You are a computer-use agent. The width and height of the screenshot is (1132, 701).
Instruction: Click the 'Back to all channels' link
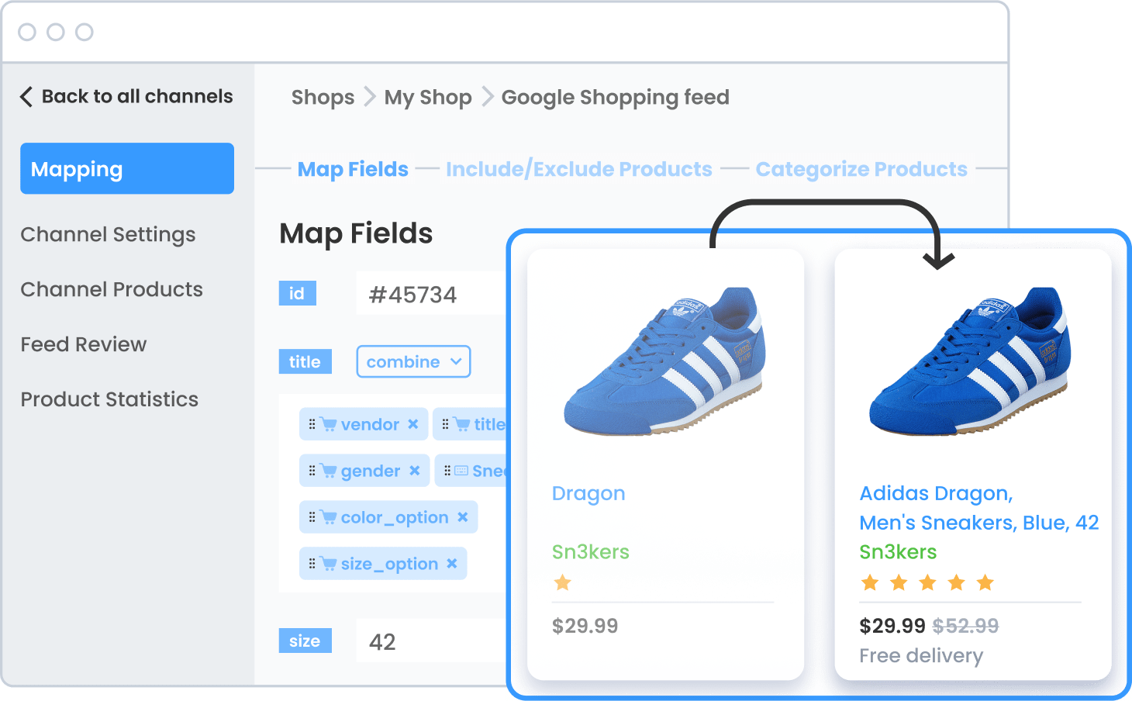pos(137,96)
